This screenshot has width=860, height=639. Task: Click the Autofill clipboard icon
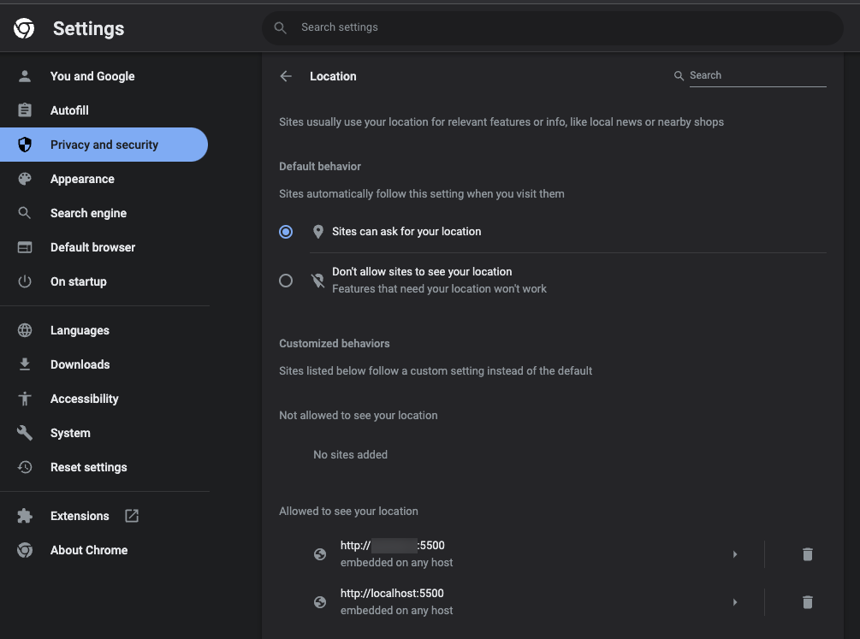[x=25, y=110]
